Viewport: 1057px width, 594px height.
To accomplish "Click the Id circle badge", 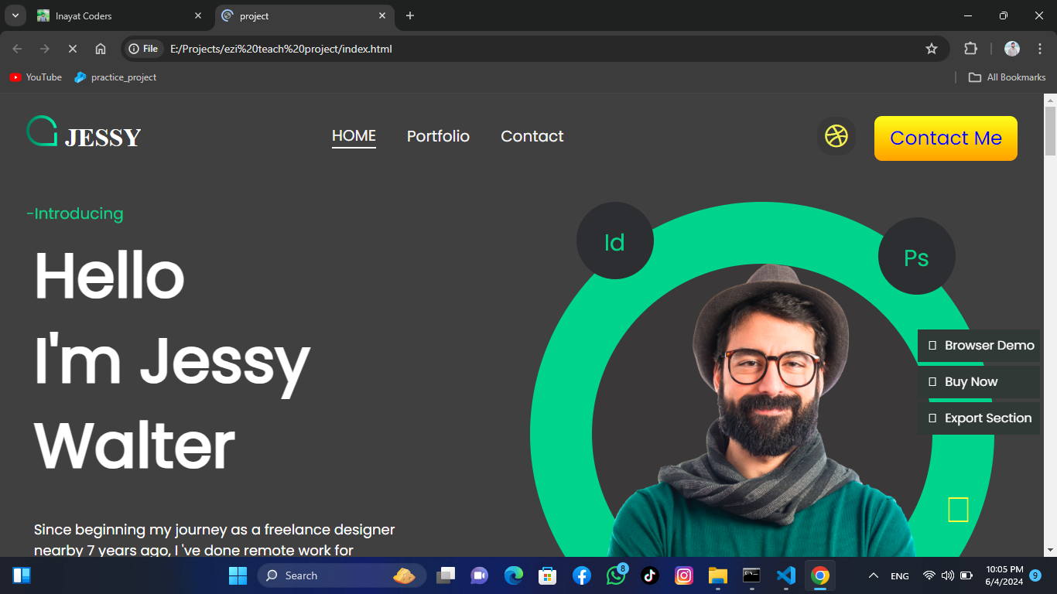I will (x=614, y=241).
